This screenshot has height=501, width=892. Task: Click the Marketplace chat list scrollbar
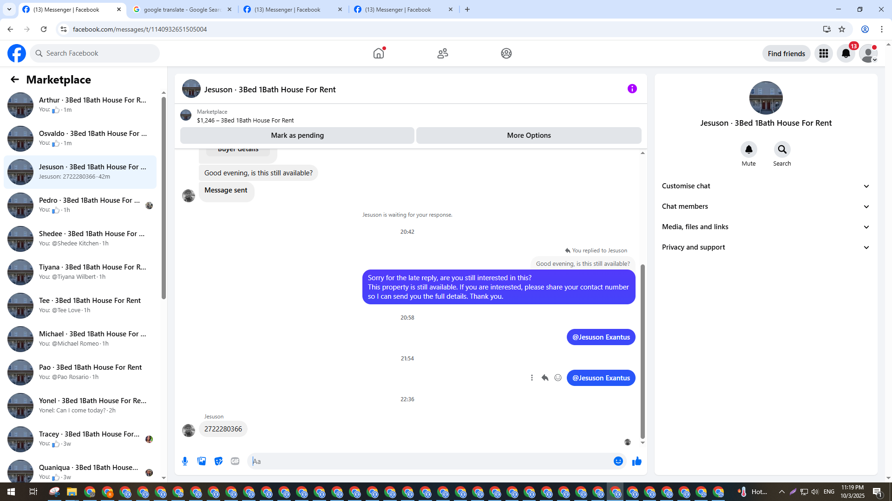[x=164, y=198]
